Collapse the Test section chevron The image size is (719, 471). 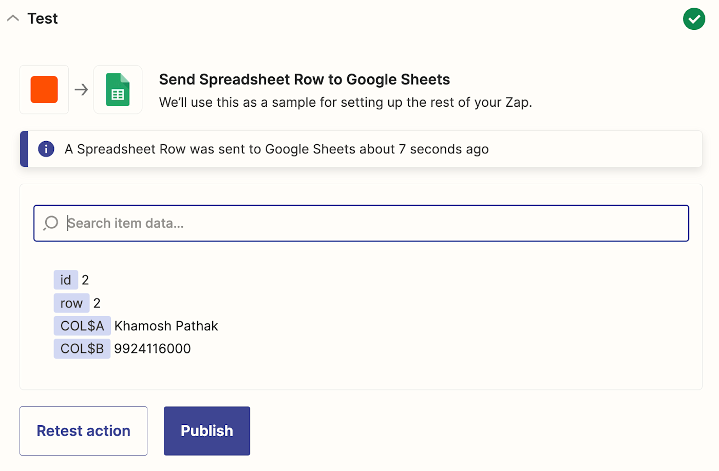coord(13,18)
